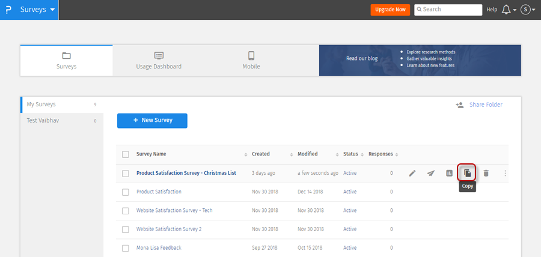The image size is (541, 257).
Task: Select the My Surveys folder
Action: click(62, 104)
